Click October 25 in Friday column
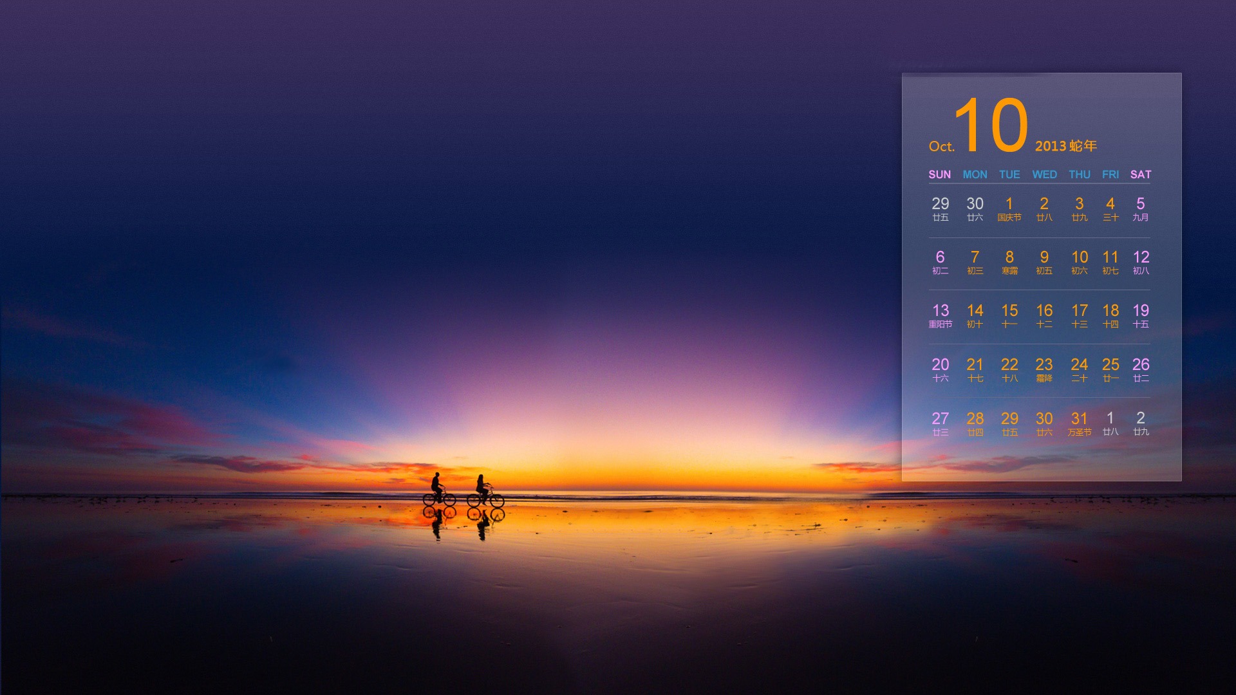Image resolution: width=1236 pixels, height=695 pixels. [x=1110, y=369]
